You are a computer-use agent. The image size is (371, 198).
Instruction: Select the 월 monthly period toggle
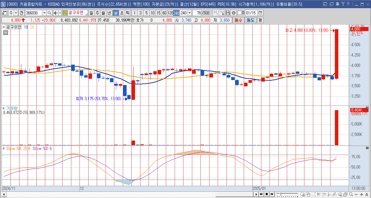(x=103, y=13)
